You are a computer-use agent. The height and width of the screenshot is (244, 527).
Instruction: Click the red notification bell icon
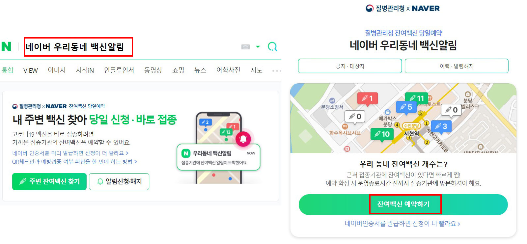[x=243, y=139]
